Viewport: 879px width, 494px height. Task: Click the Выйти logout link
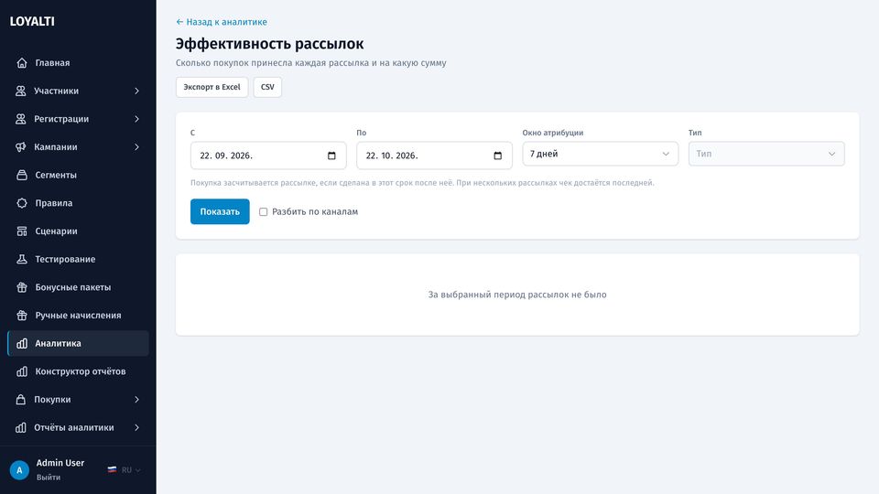pos(49,478)
